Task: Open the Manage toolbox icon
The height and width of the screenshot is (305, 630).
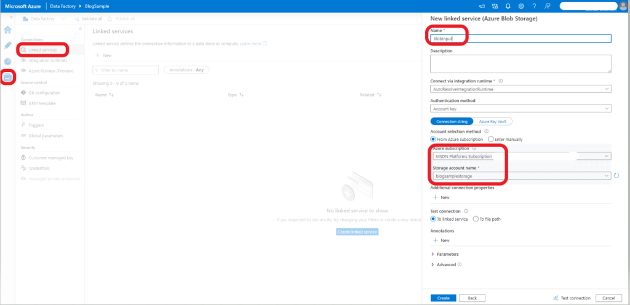Action: click(7, 77)
